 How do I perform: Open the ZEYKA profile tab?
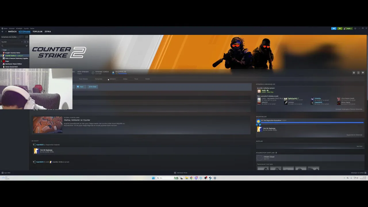(48, 31)
